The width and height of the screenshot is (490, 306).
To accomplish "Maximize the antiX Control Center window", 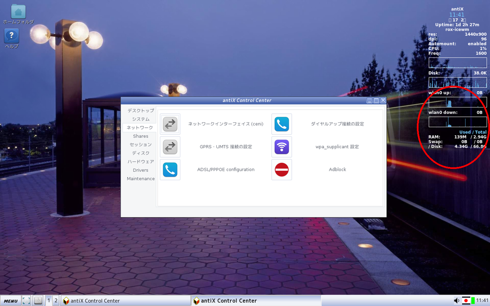I will [x=376, y=100].
